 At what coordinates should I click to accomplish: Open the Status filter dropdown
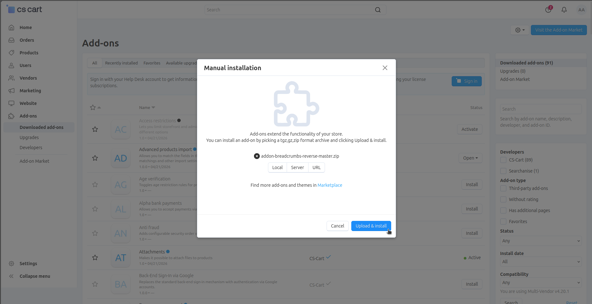pyautogui.click(x=541, y=241)
